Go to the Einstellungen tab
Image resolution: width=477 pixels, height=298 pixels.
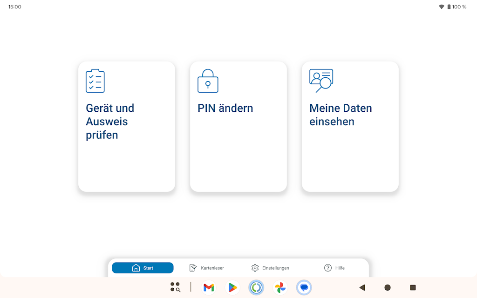coord(270,268)
